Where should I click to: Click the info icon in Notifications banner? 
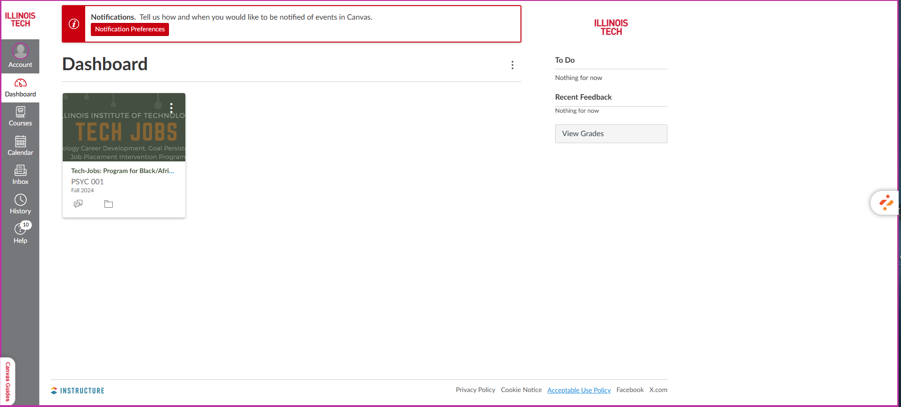[74, 24]
